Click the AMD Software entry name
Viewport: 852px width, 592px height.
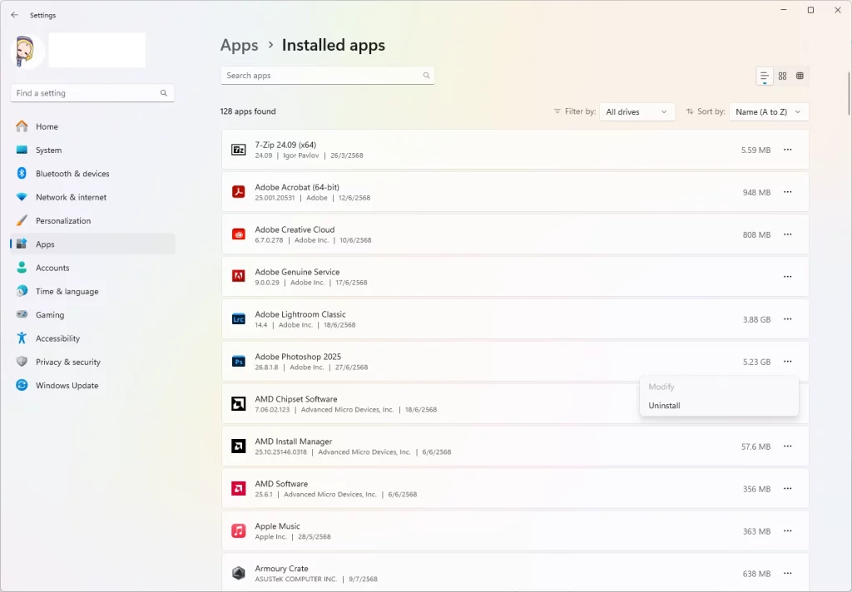coord(281,484)
